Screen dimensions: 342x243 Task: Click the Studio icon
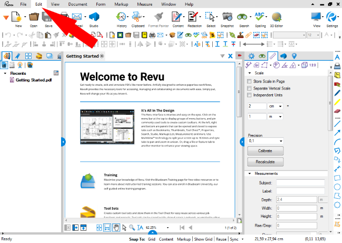point(94,18)
